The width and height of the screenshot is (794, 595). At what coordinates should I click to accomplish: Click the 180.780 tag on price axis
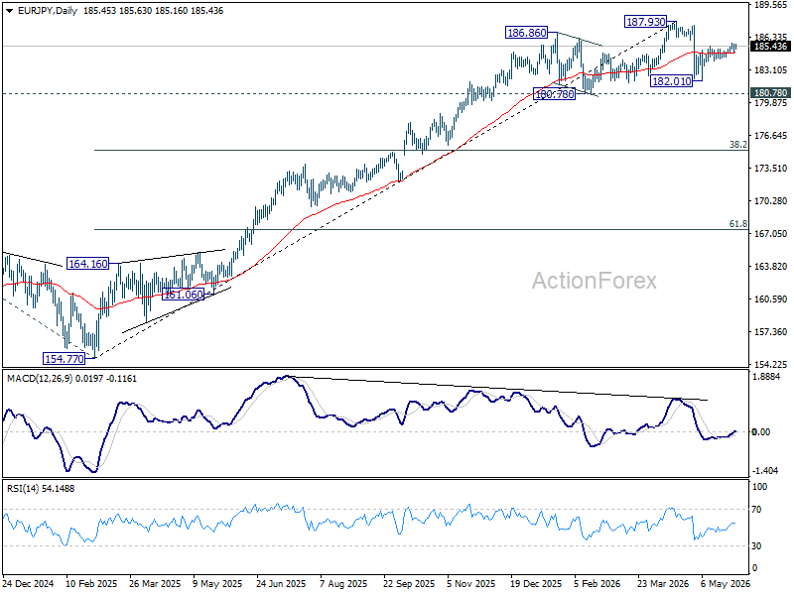[771, 93]
